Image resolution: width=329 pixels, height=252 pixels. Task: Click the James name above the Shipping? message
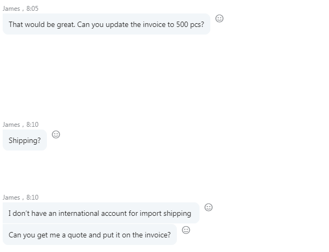(x=11, y=125)
